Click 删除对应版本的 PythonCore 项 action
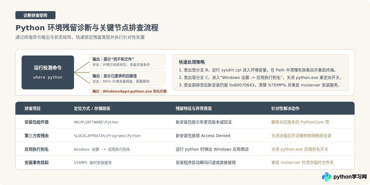Viewport: 370px width, 185px height. 300,122
